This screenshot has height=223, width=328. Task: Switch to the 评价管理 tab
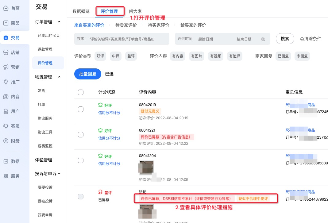[110, 11]
